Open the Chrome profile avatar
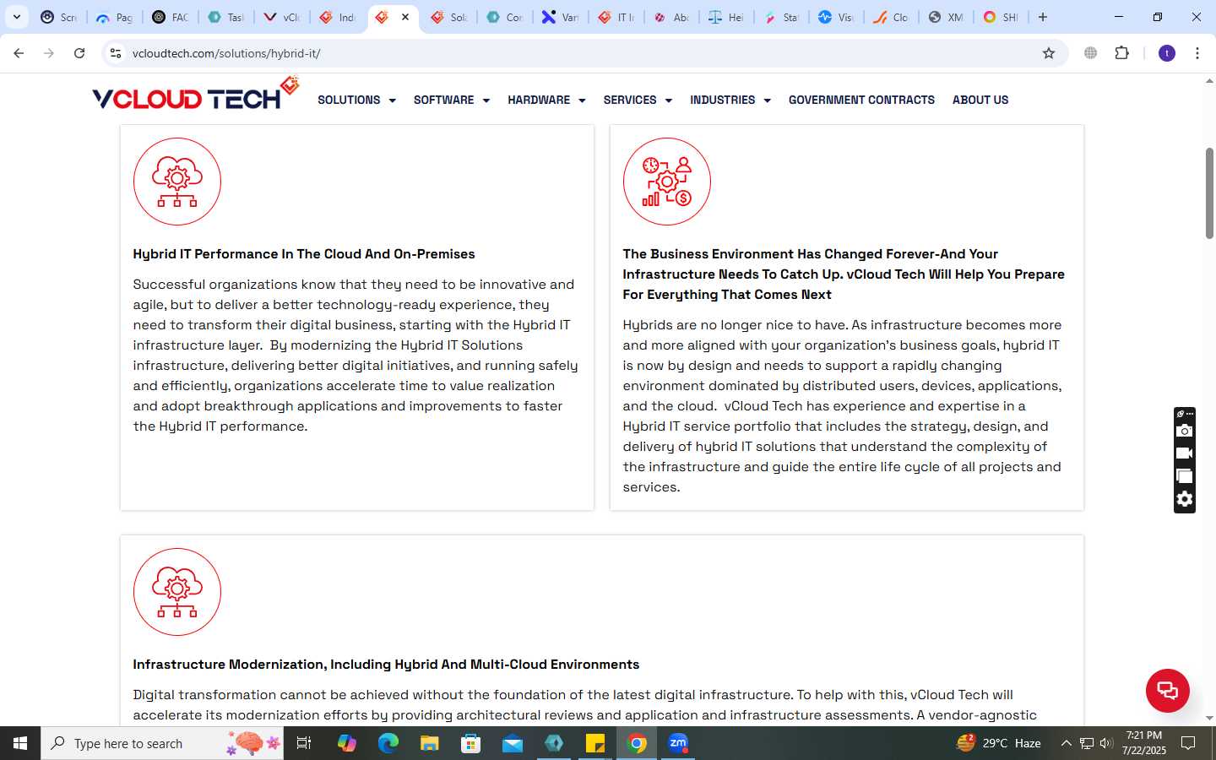 [x=1167, y=53]
